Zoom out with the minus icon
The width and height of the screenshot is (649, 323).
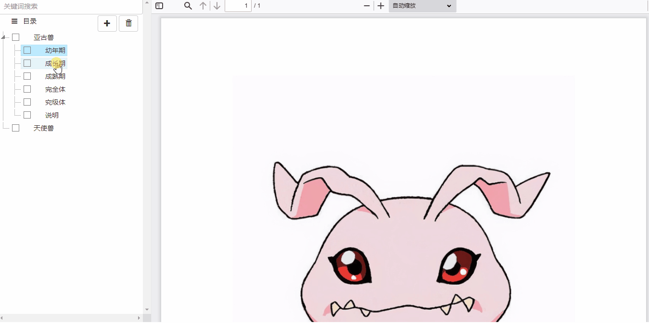(367, 6)
